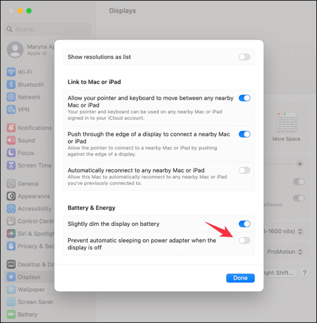
Task: Open the Siri & Spotlight icon
Action: 11,234
